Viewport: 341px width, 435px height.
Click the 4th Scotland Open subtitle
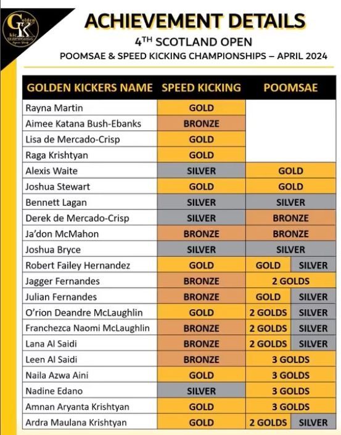pos(194,42)
